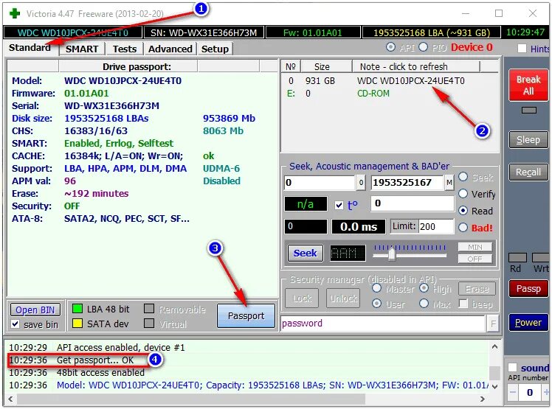Open the Tests tab

(x=125, y=49)
